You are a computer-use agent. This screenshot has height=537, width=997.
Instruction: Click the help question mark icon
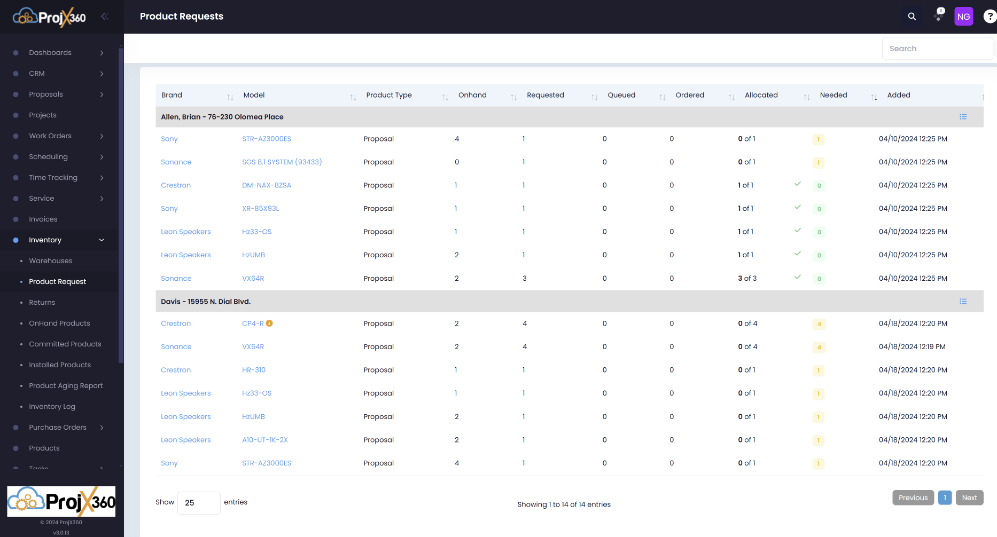(990, 17)
